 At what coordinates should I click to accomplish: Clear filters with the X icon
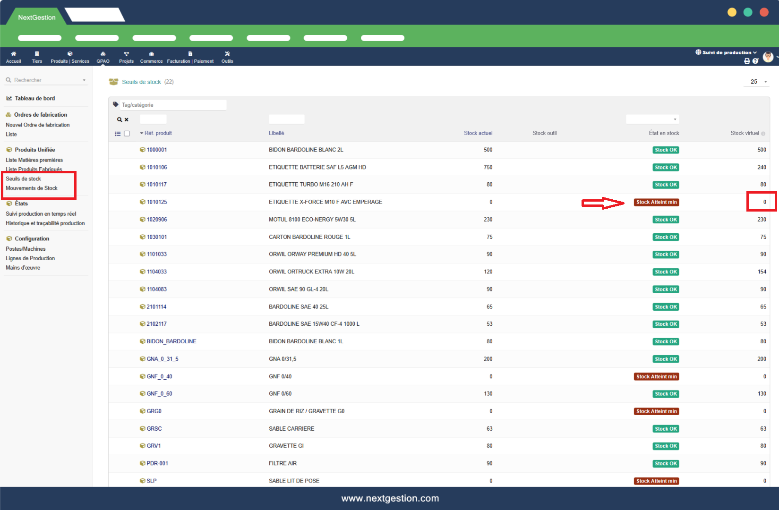point(127,119)
